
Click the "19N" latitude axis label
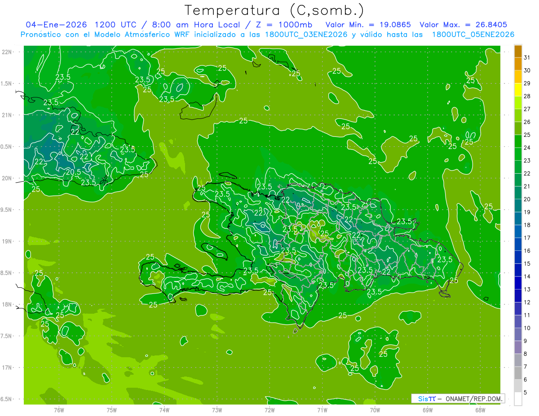coord(7,241)
